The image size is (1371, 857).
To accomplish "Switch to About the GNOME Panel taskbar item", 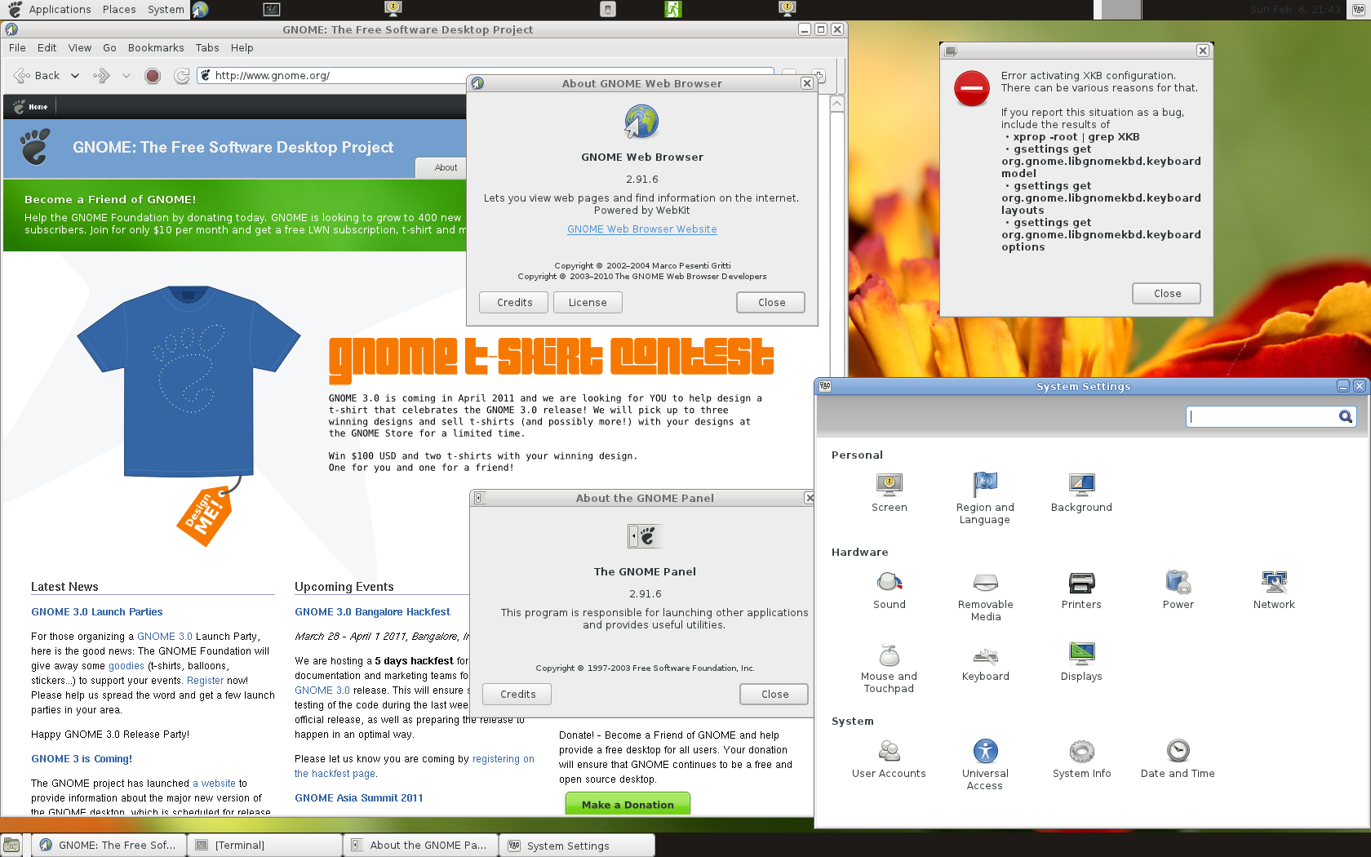I will 420,846.
